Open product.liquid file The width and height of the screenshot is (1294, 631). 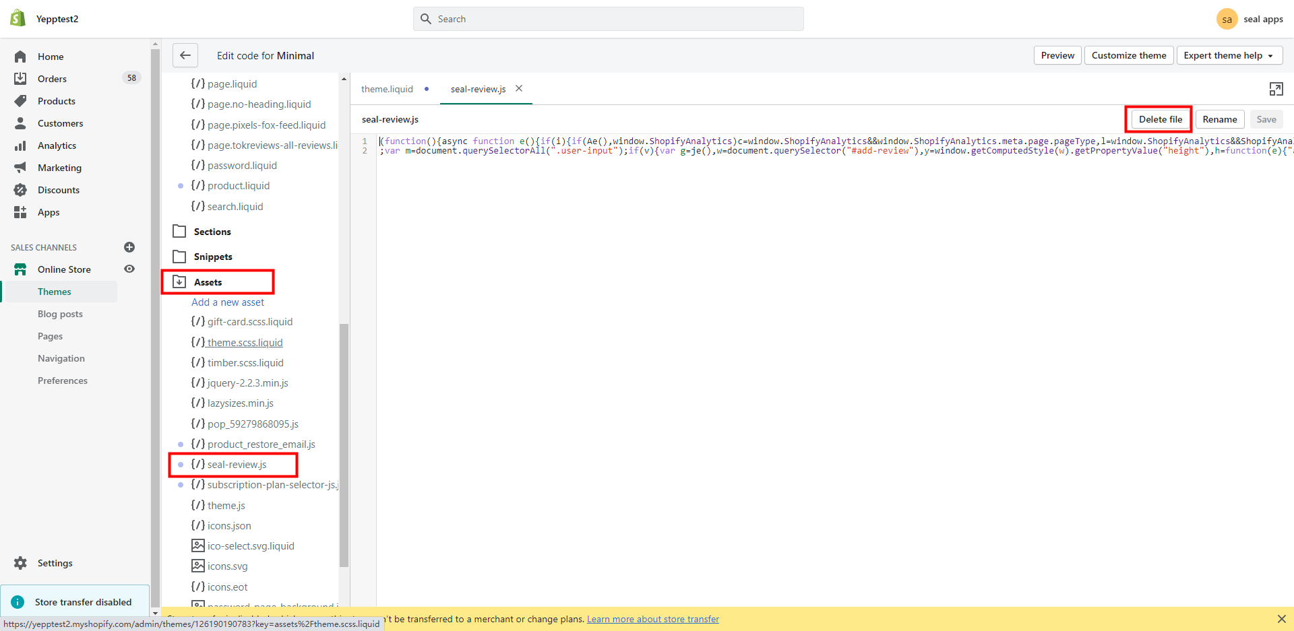(230, 185)
